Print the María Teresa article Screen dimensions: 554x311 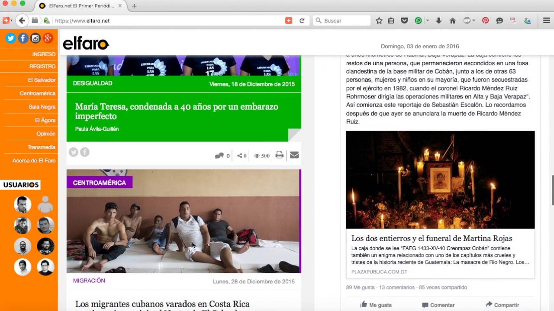click(280, 155)
